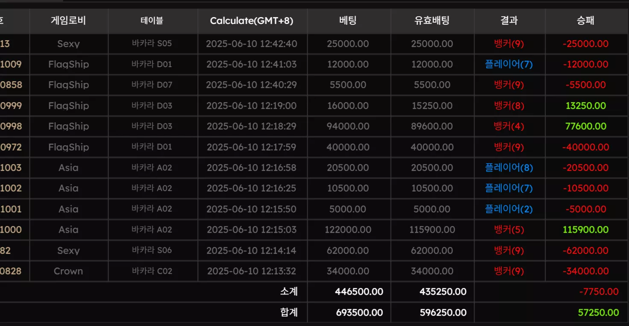Viewport: 629px width, 326px height.
Task: Click the 2025-06-10 12:41:03 timestamp cell
Action: tap(252, 65)
